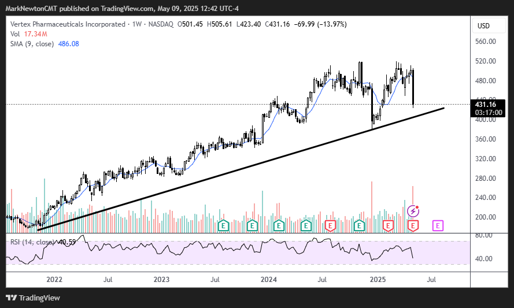Click the 200.00 price axis label
The width and height of the screenshot is (514, 308).
coord(486,217)
